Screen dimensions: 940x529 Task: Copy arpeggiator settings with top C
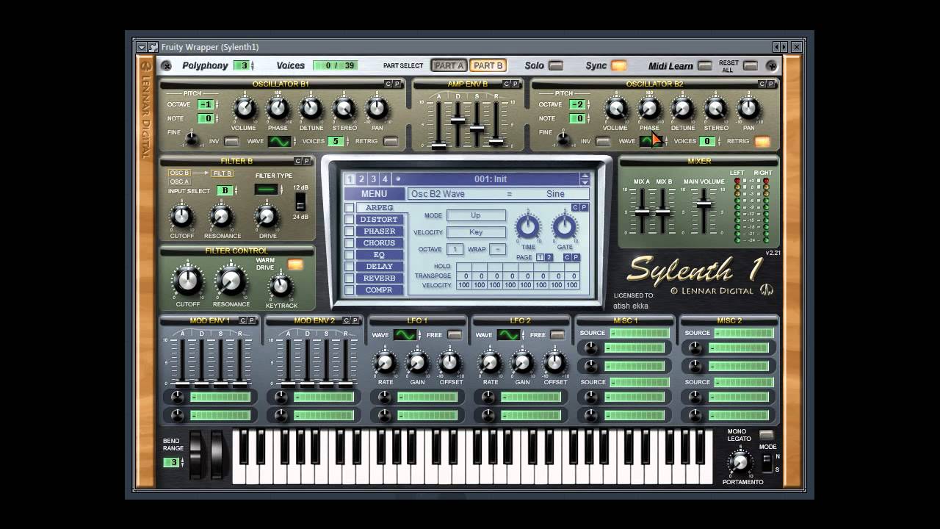pos(576,207)
